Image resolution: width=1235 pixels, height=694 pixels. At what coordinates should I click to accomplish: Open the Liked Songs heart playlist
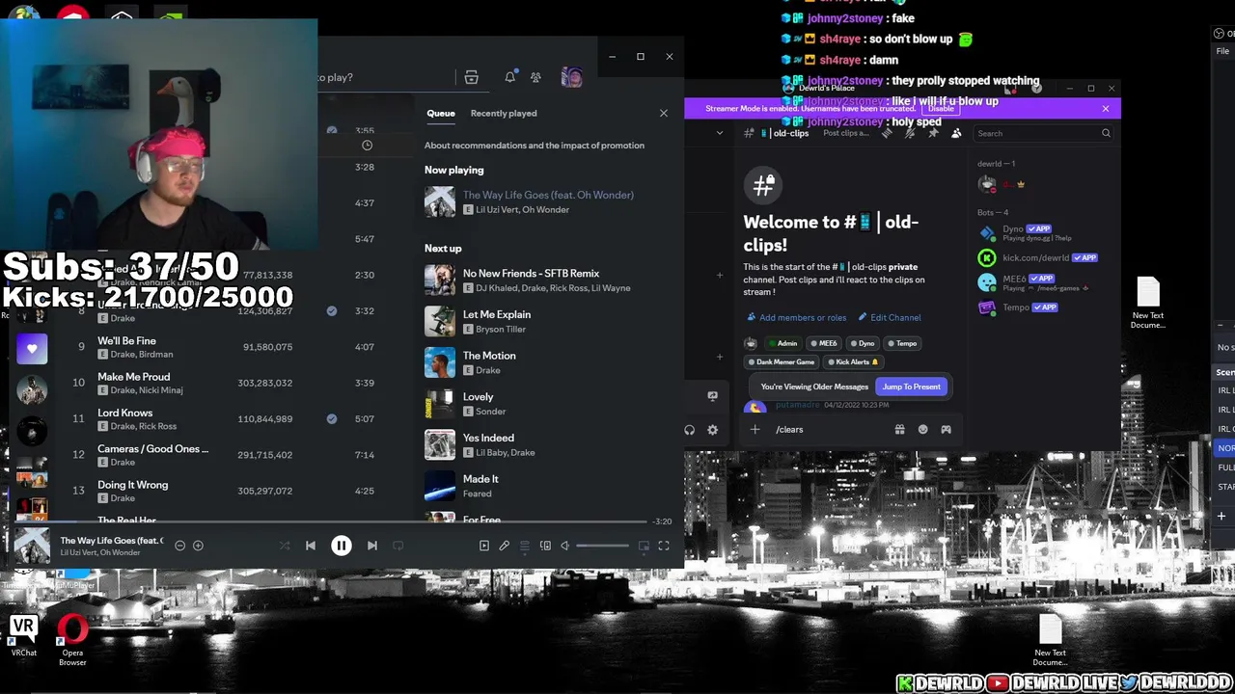point(32,349)
